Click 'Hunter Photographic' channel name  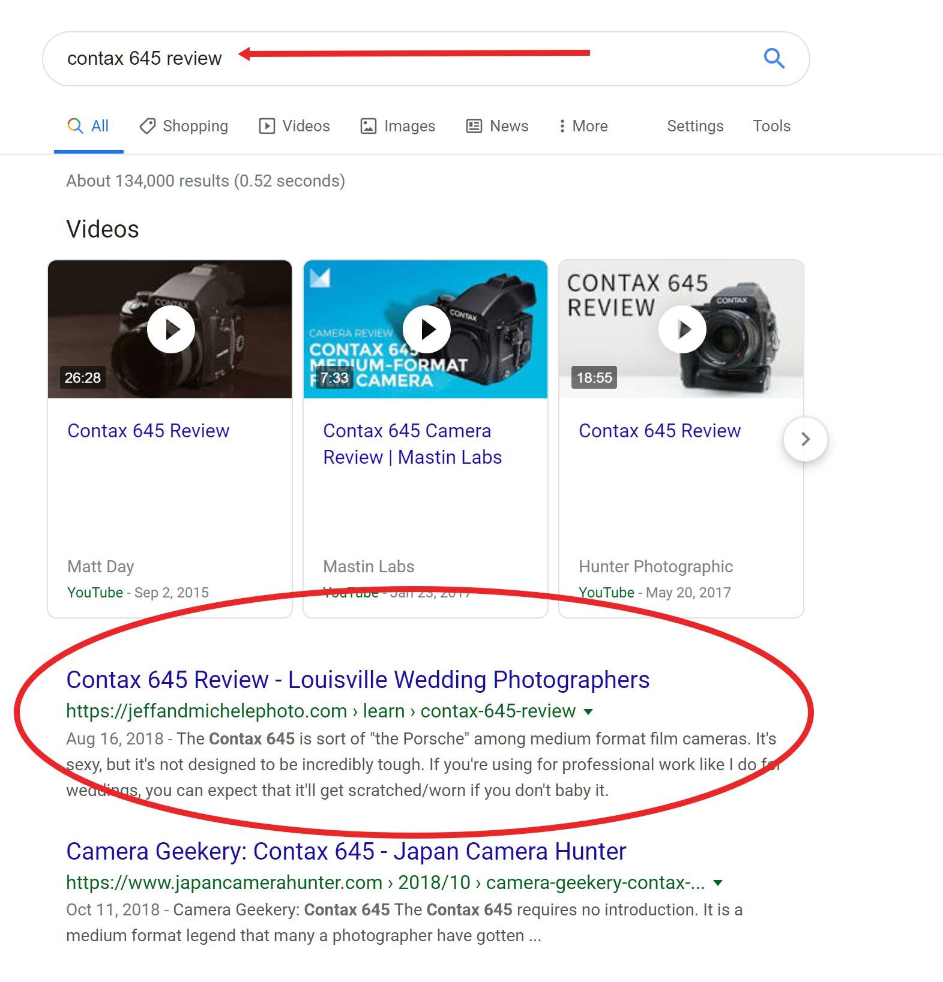[655, 566]
